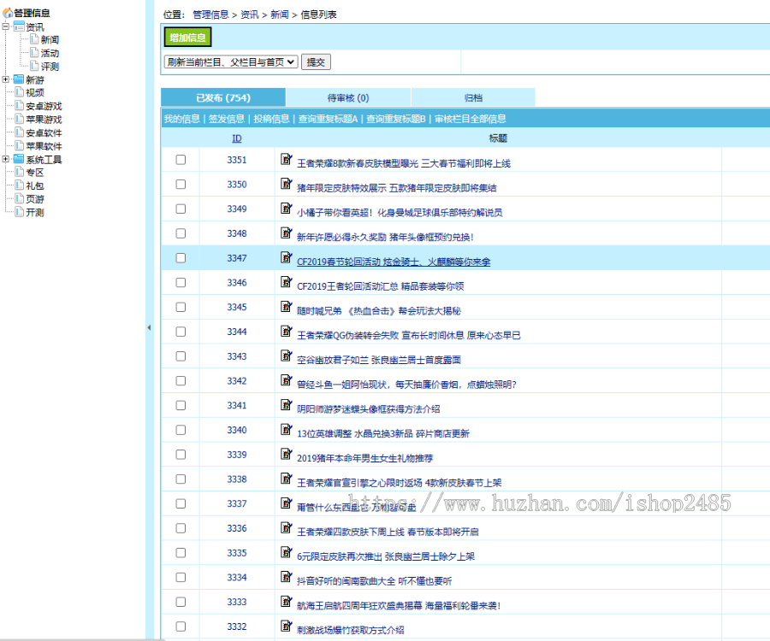Click the edit icon beside article 3339

pyautogui.click(x=287, y=454)
